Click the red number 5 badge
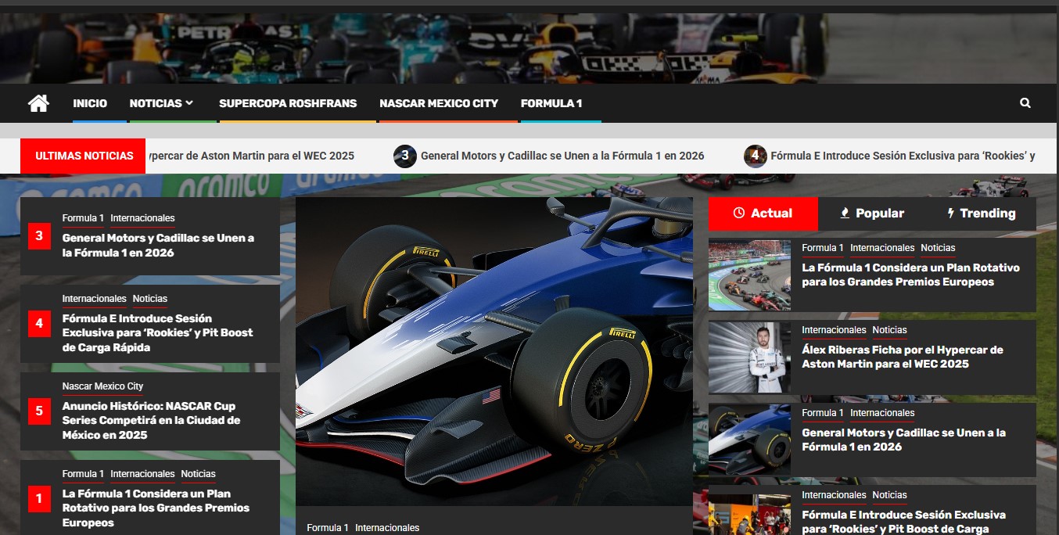Viewport: 1059px width, 535px height. pyautogui.click(x=39, y=411)
